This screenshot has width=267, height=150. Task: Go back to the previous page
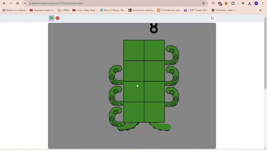point(4,3)
